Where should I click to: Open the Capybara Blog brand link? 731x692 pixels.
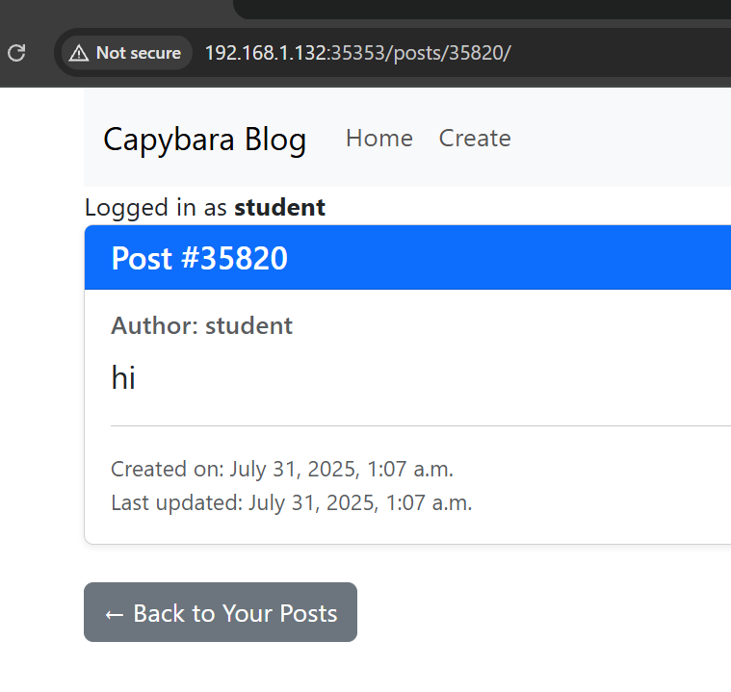click(x=204, y=139)
